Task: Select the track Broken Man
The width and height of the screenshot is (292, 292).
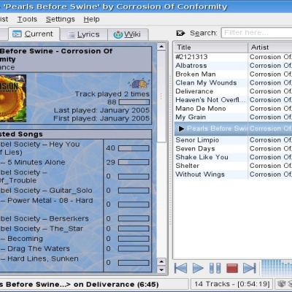Action: point(233,74)
